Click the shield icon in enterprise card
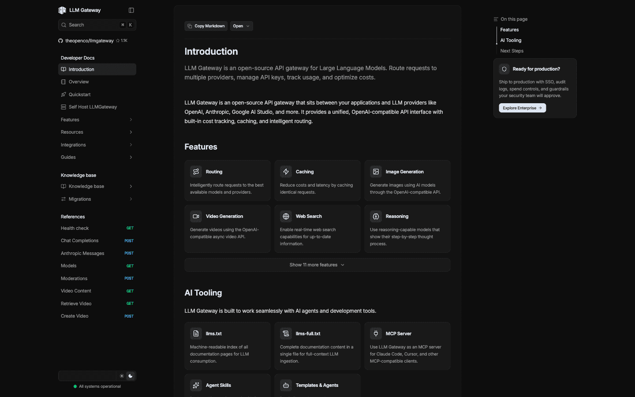635x397 pixels. point(504,69)
